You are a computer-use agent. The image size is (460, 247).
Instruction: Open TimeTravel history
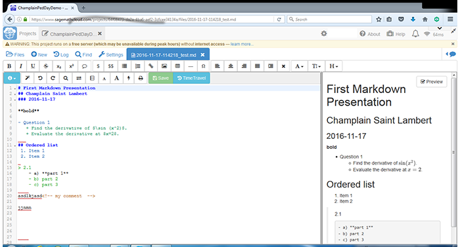coord(192,78)
